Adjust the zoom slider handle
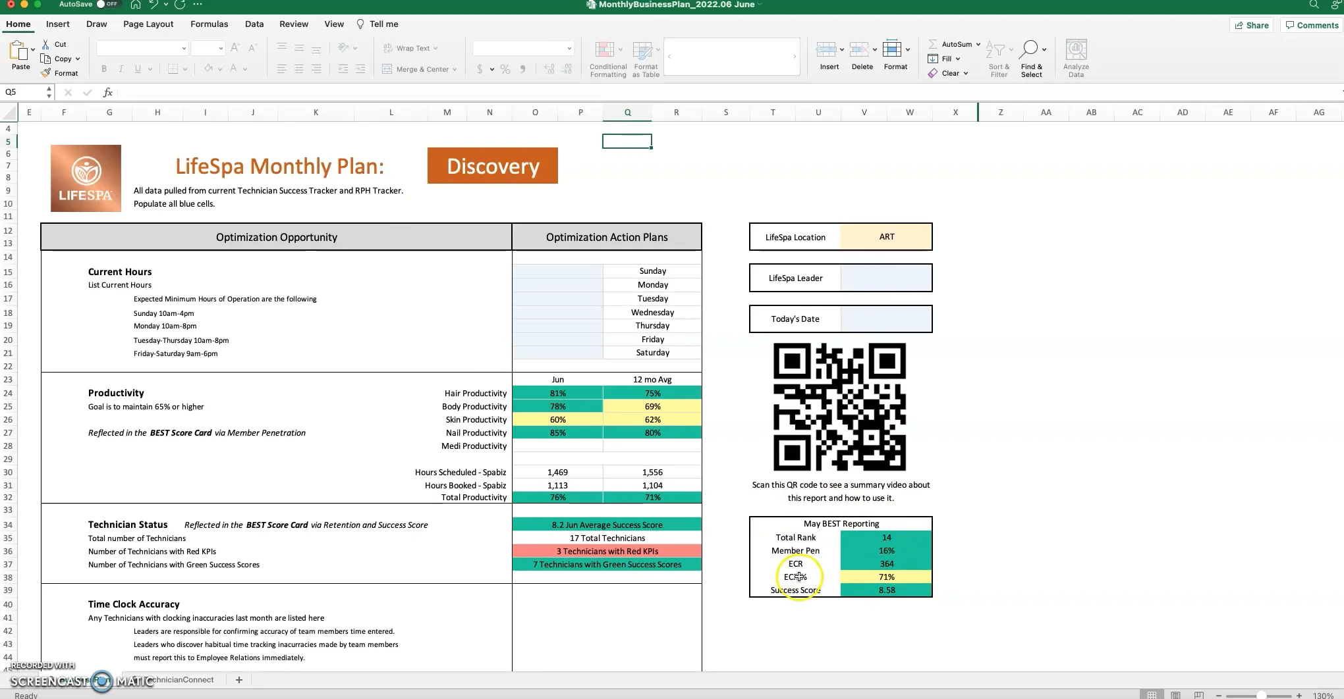This screenshot has height=699, width=1344. [1260, 695]
